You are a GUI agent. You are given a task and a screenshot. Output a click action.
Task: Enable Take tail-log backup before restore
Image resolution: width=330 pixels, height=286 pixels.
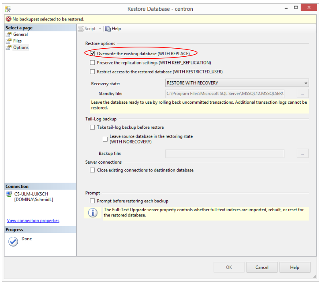(x=93, y=128)
